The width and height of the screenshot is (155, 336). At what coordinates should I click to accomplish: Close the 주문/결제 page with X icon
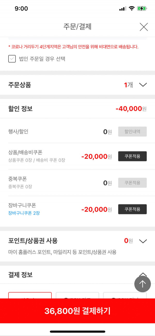tap(144, 27)
